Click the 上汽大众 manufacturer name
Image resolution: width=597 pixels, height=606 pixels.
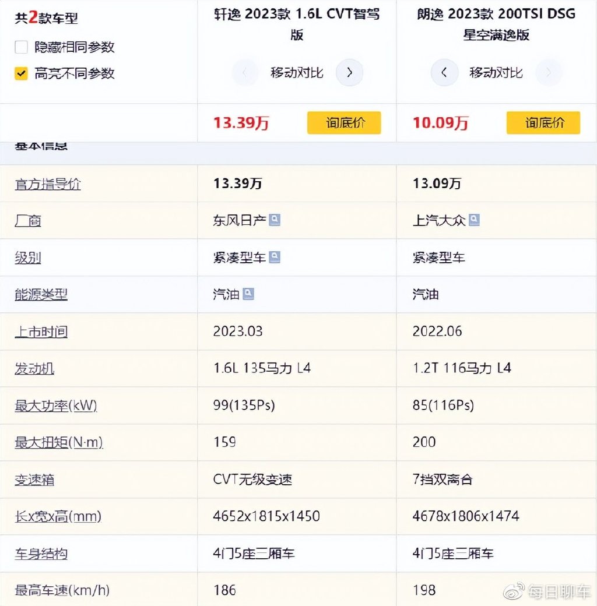point(439,220)
